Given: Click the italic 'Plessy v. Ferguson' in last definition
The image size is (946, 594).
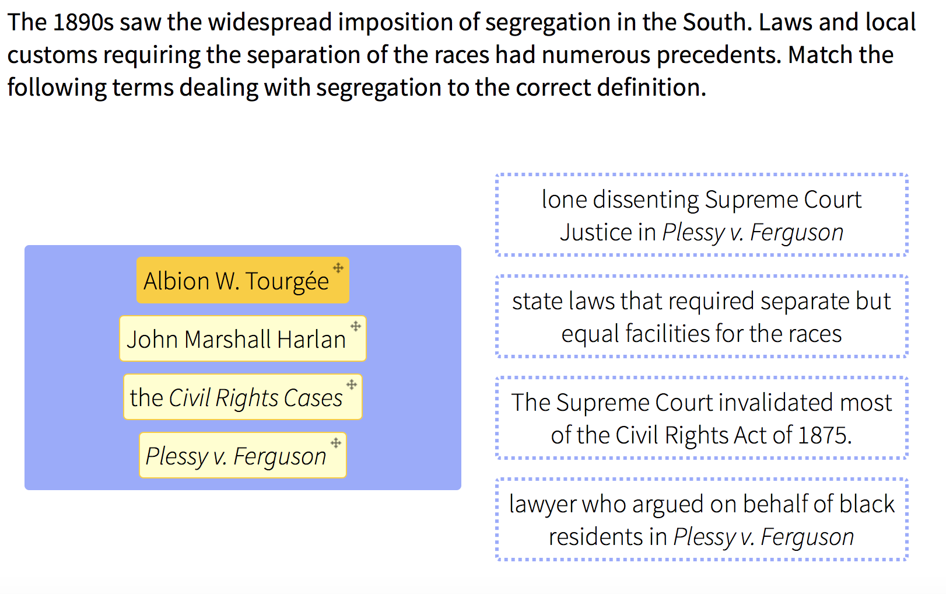Looking at the screenshot, I should tap(763, 537).
